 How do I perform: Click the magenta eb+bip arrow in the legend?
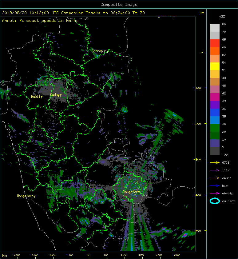(x=215, y=193)
